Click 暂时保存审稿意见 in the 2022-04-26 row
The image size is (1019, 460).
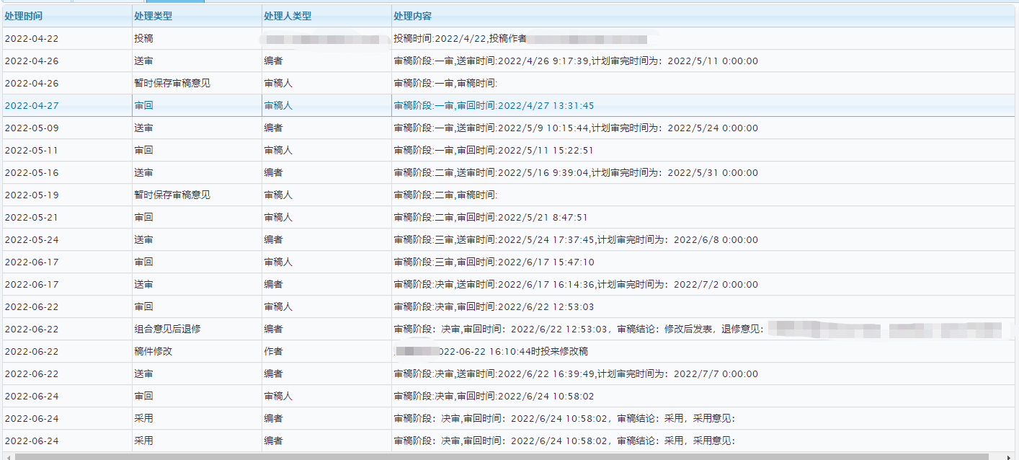[172, 84]
